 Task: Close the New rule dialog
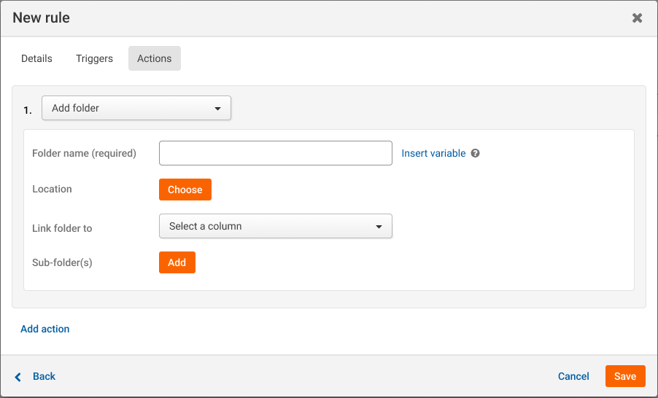tap(637, 18)
